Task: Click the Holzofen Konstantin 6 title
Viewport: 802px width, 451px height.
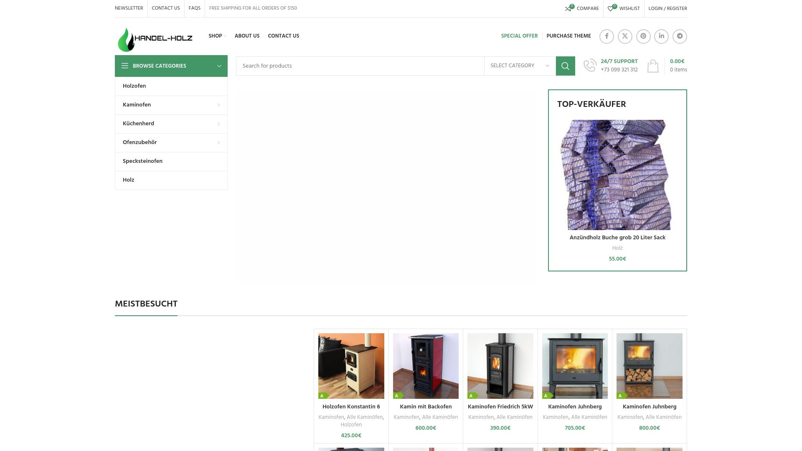Action: (351, 407)
